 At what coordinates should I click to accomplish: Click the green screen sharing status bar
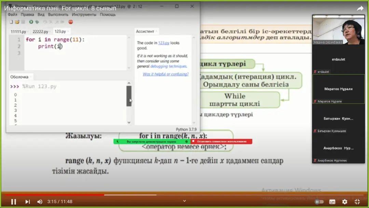pos(152,142)
